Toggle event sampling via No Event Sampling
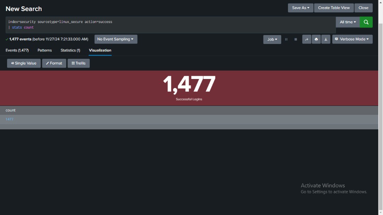 pyautogui.click(x=115, y=39)
